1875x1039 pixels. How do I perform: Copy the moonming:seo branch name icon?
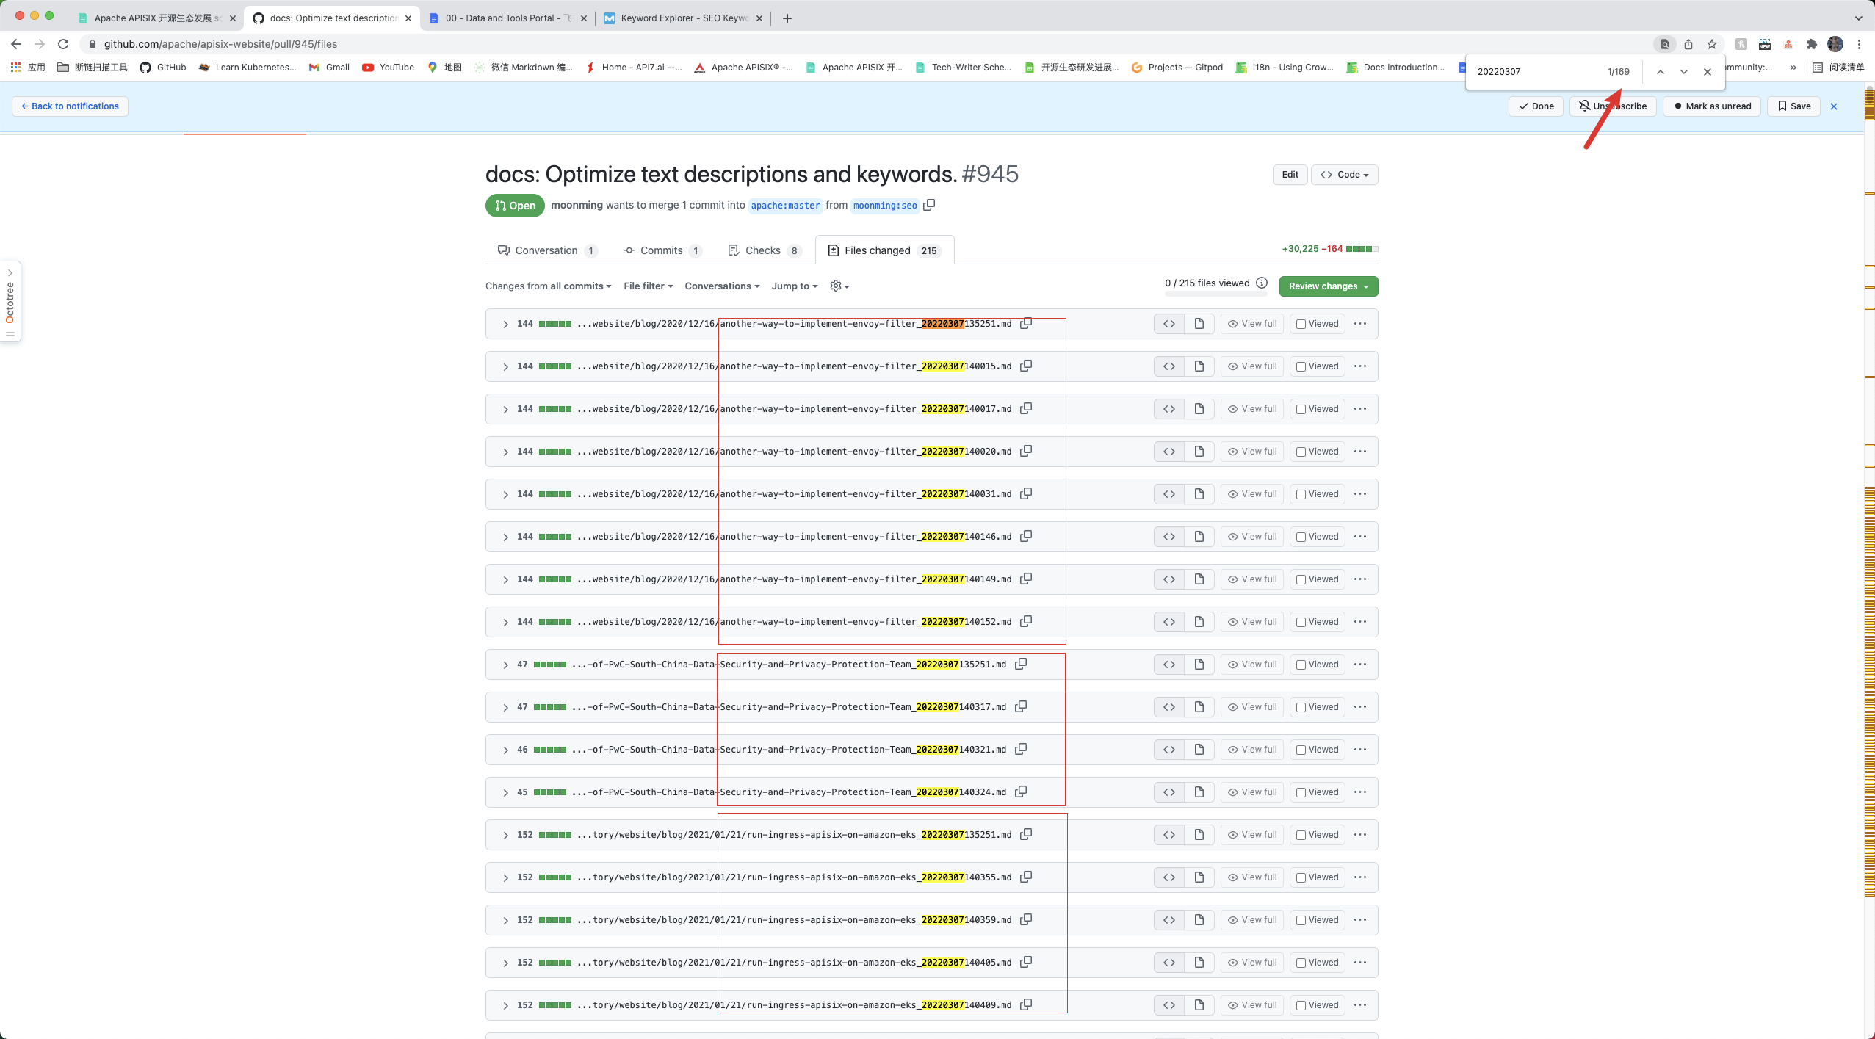929,205
